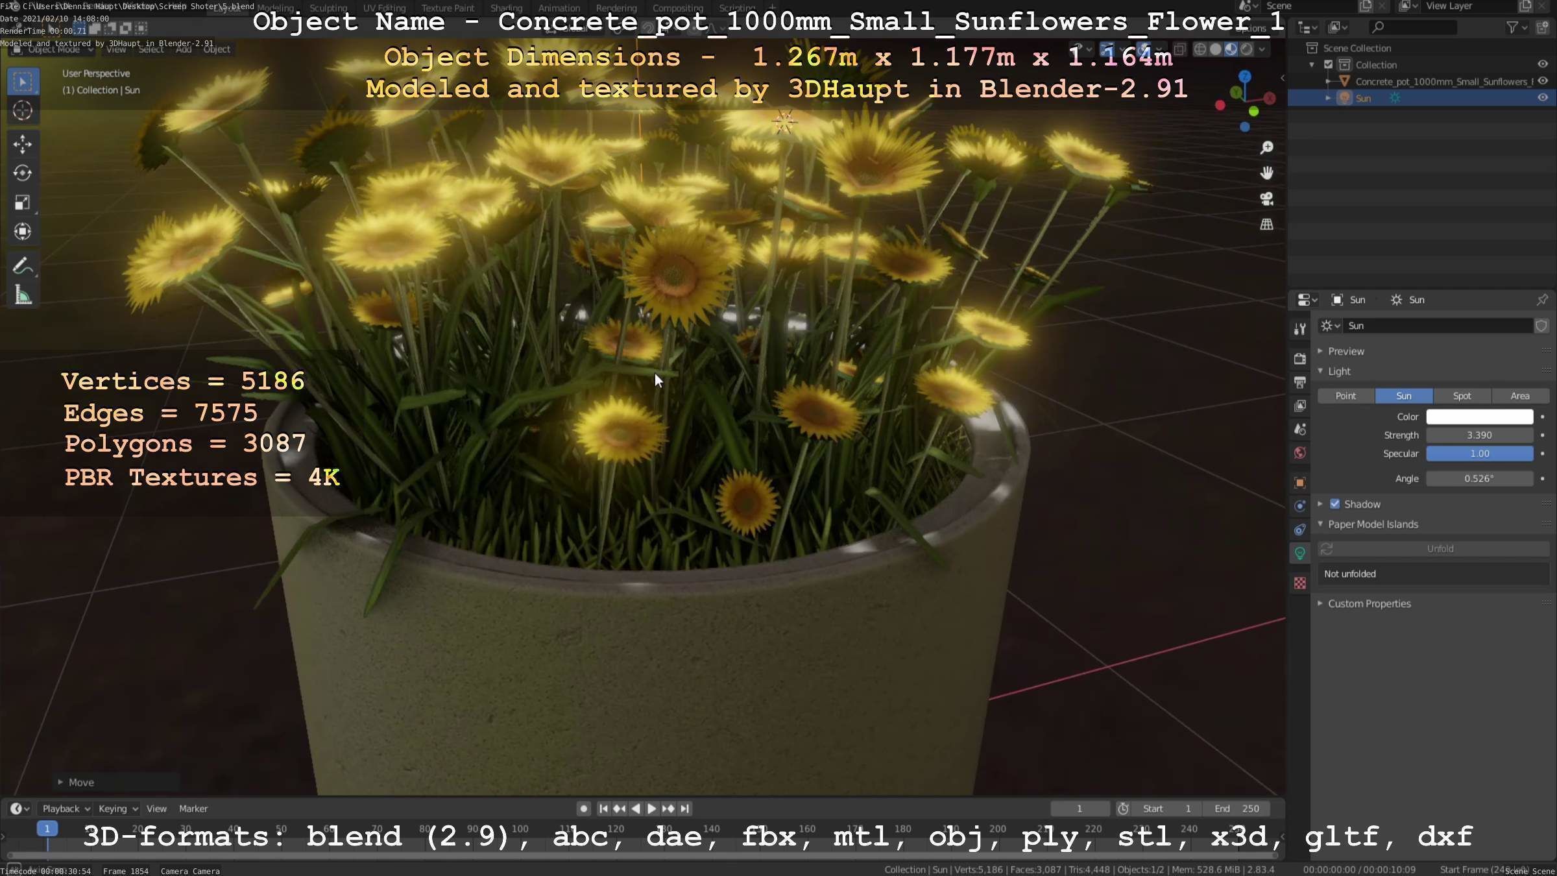Expand the Preview panel
1557x876 pixels.
pyautogui.click(x=1320, y=351)
